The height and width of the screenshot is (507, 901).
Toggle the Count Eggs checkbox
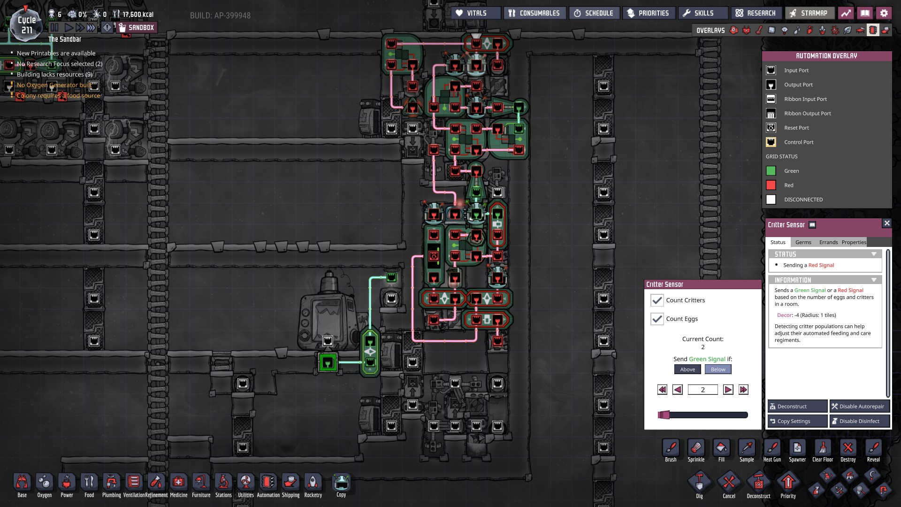(x=657, y=319)
